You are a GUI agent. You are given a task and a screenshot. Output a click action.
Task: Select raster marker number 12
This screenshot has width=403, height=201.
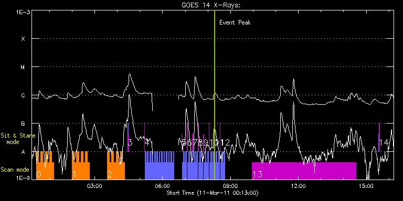225,143
